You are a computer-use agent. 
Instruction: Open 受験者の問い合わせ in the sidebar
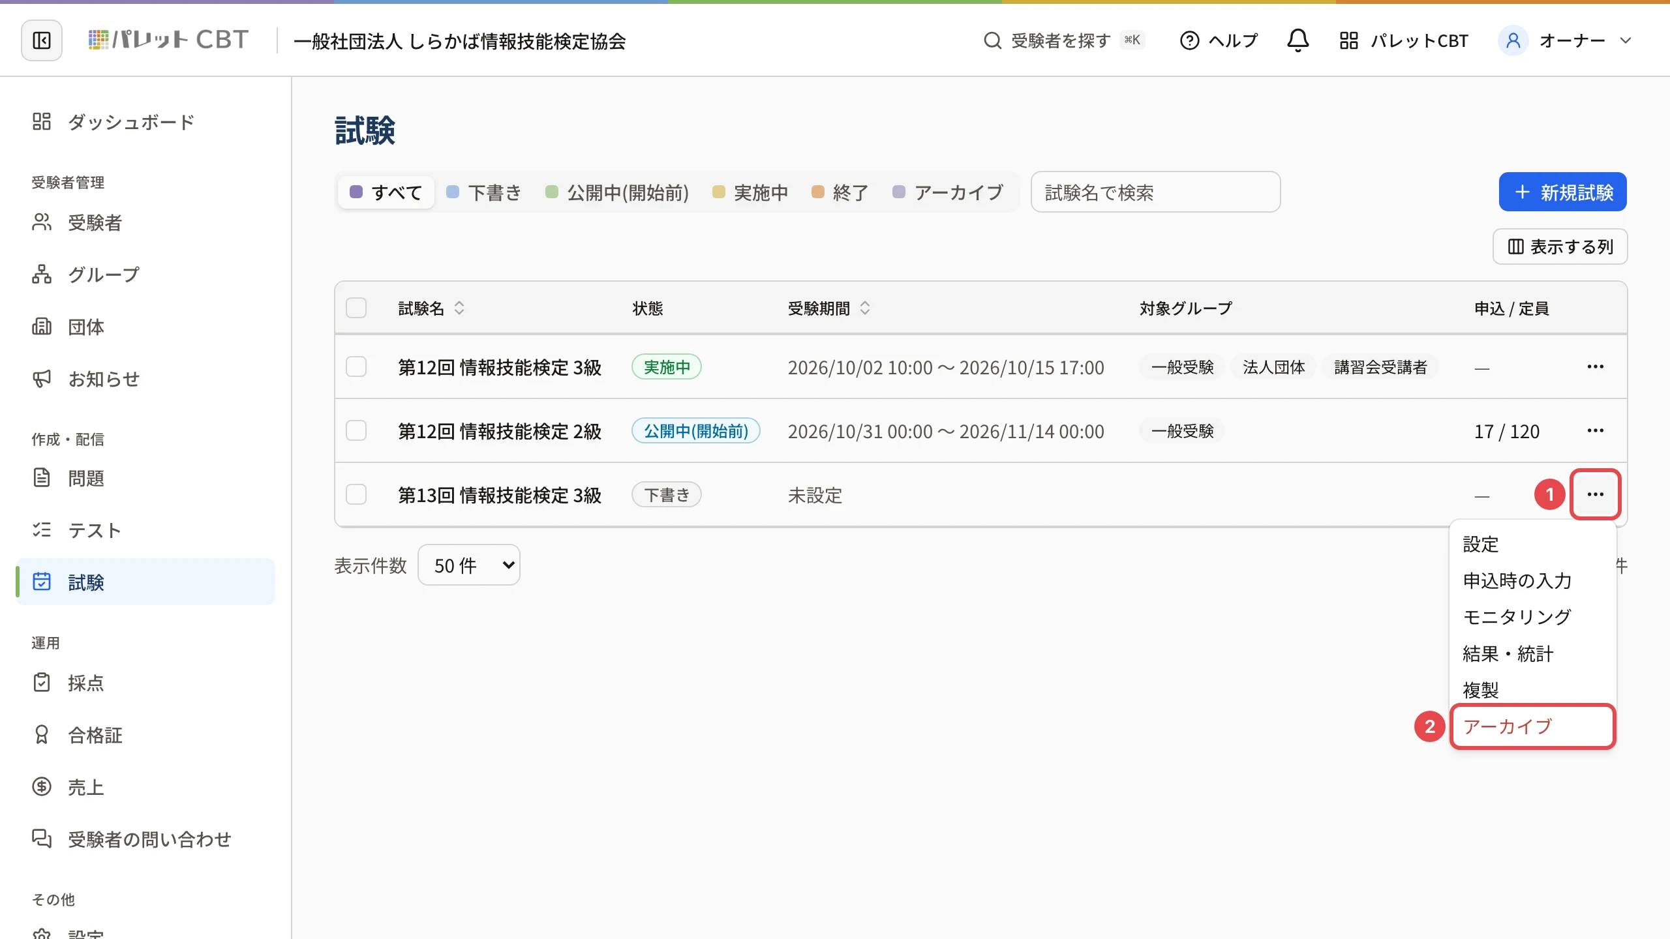pyautogui.click(x=145, y=839)
